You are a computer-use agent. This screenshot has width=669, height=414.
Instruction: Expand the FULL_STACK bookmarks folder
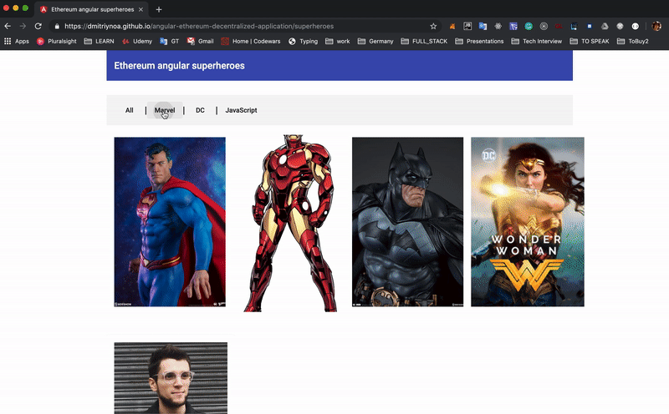coord(424,41)
